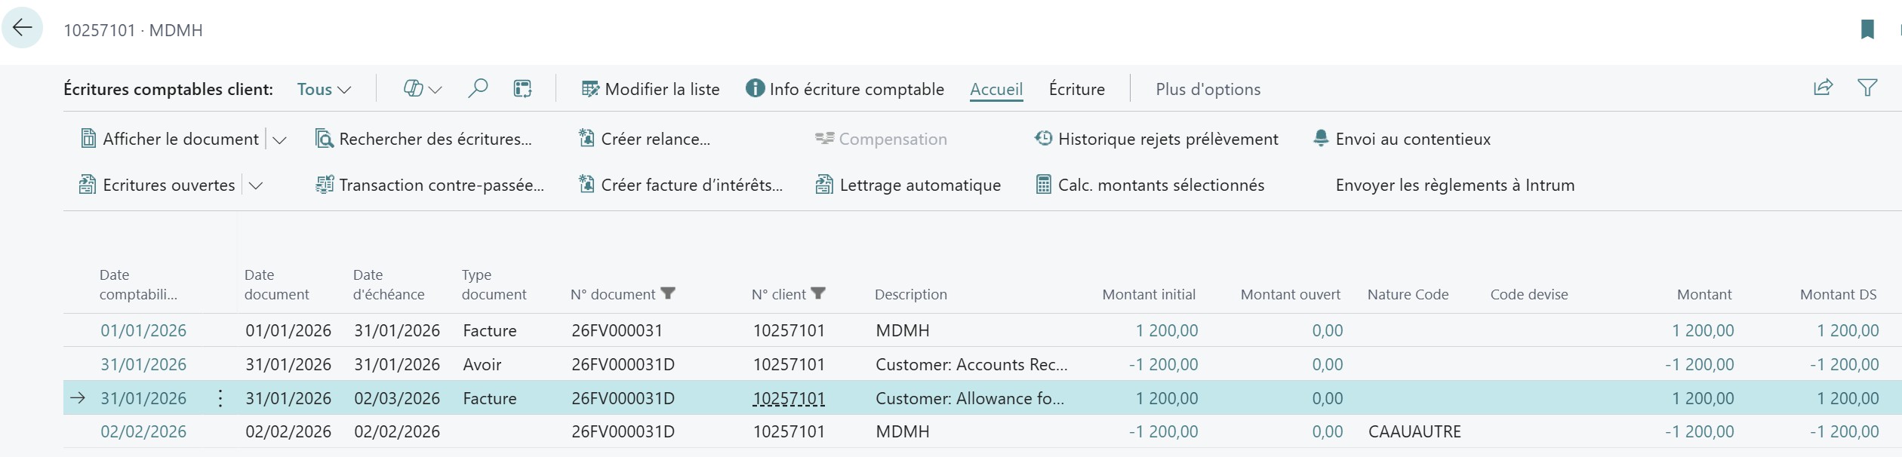This screenshot has width=1902, height=457.
Task: Click Transaction contre-passée
Action: 429,185
